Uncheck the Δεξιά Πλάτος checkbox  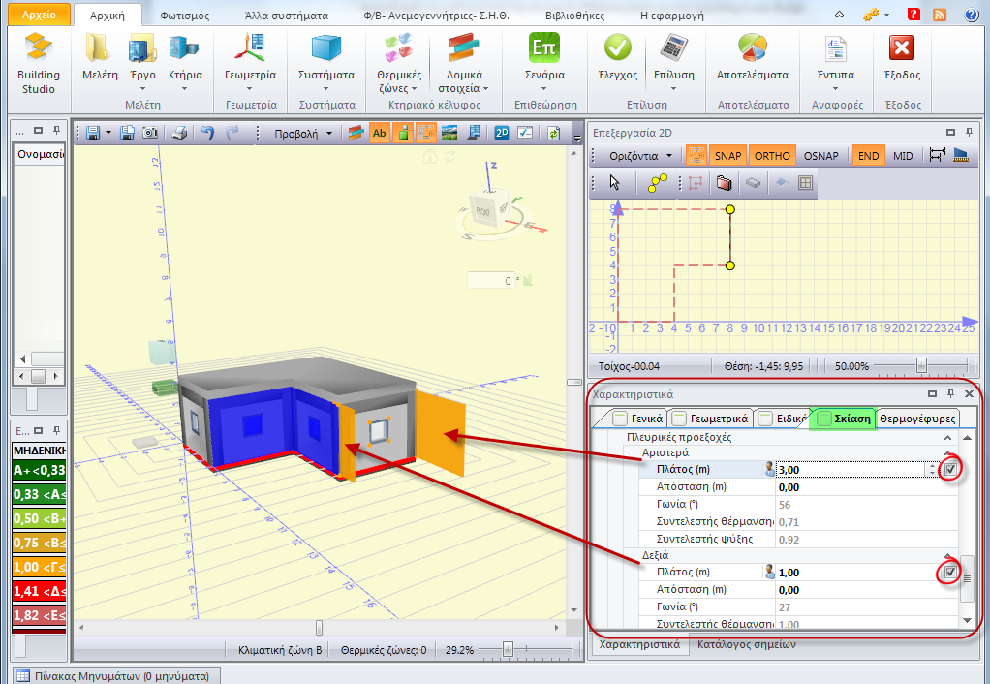[949, 573]
